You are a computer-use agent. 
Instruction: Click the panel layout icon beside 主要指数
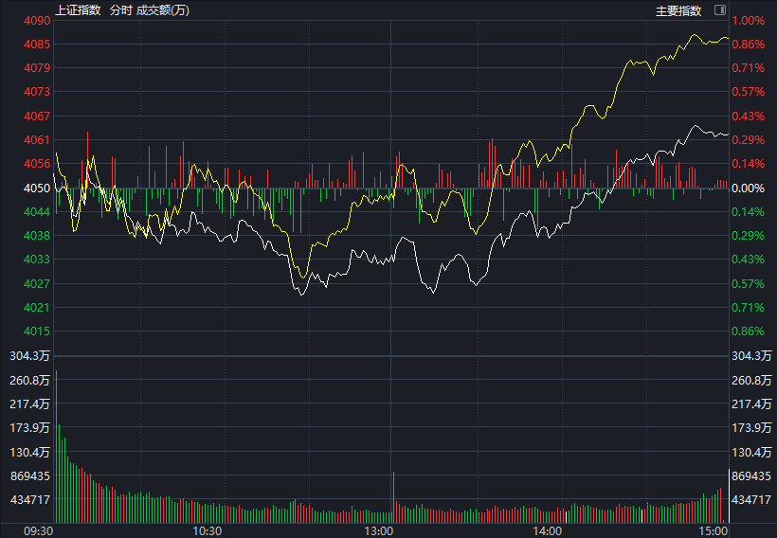click(x=719, y=10)
